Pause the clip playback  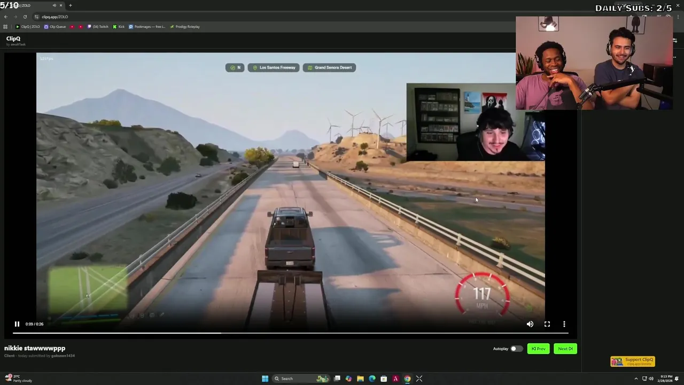coord(17,324)
